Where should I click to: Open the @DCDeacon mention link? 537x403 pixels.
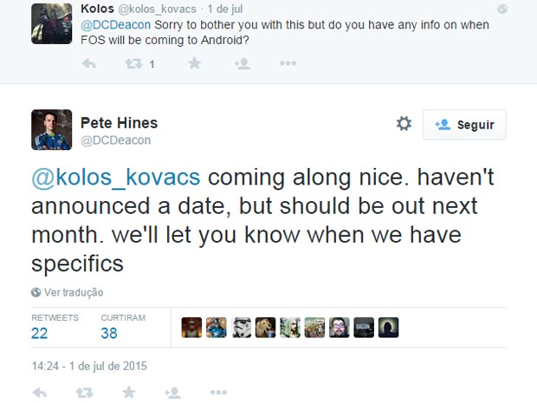115,24
